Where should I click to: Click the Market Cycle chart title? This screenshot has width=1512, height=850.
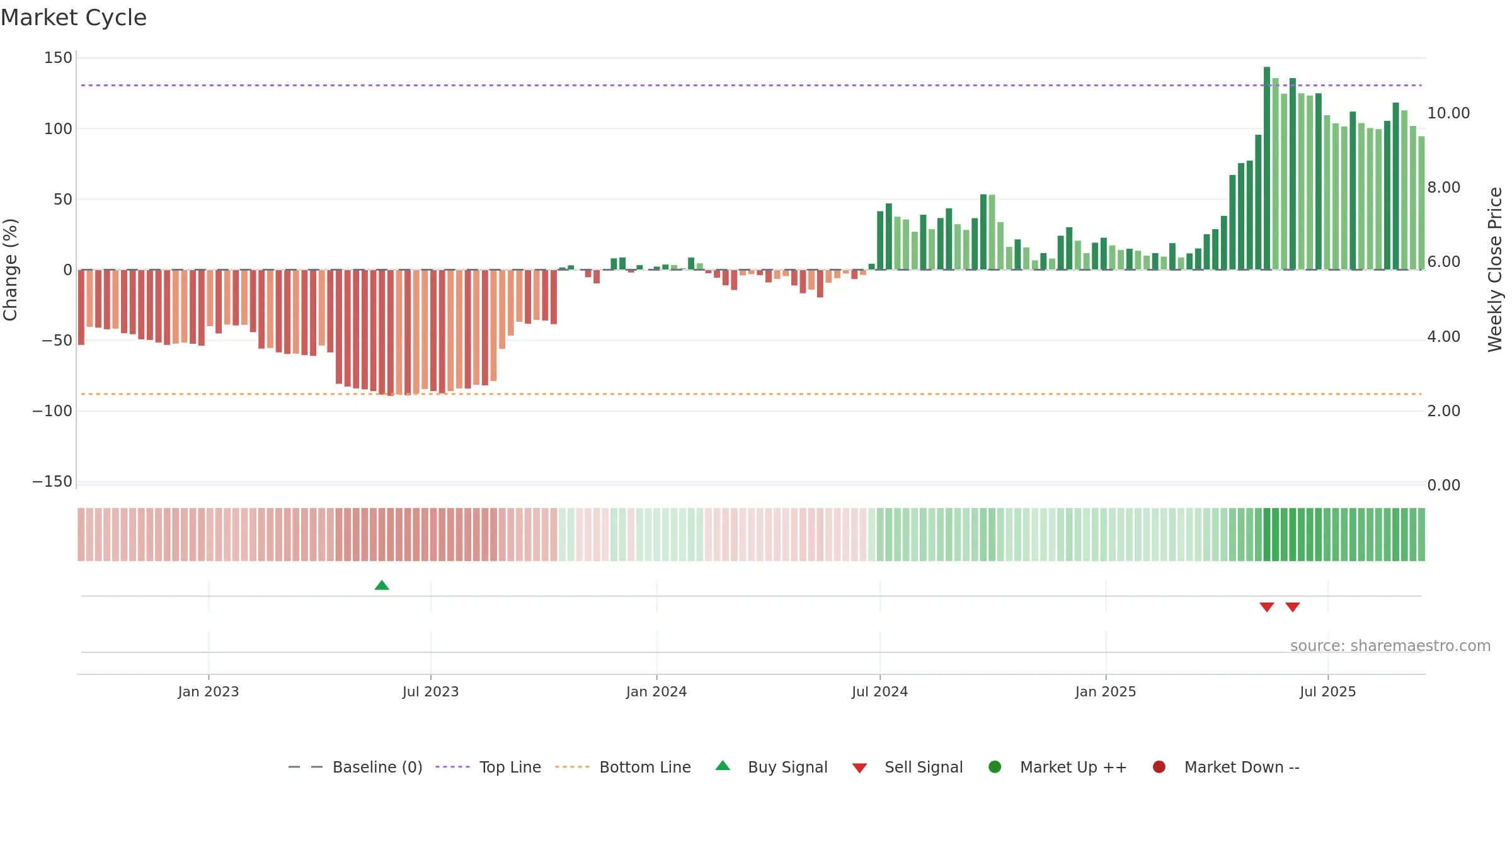(74, 18)
